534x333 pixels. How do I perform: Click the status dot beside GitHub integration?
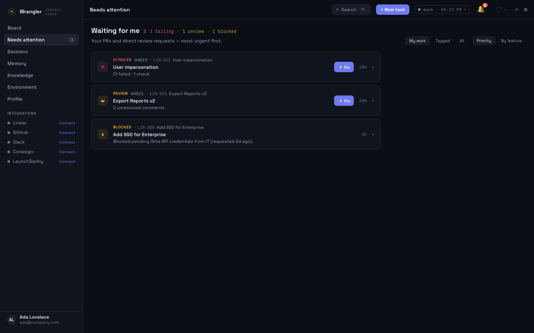9,132
